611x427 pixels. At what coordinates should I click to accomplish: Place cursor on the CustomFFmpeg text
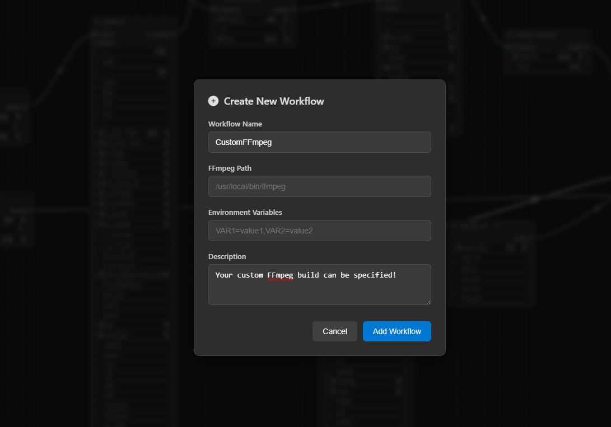[244, 142]
